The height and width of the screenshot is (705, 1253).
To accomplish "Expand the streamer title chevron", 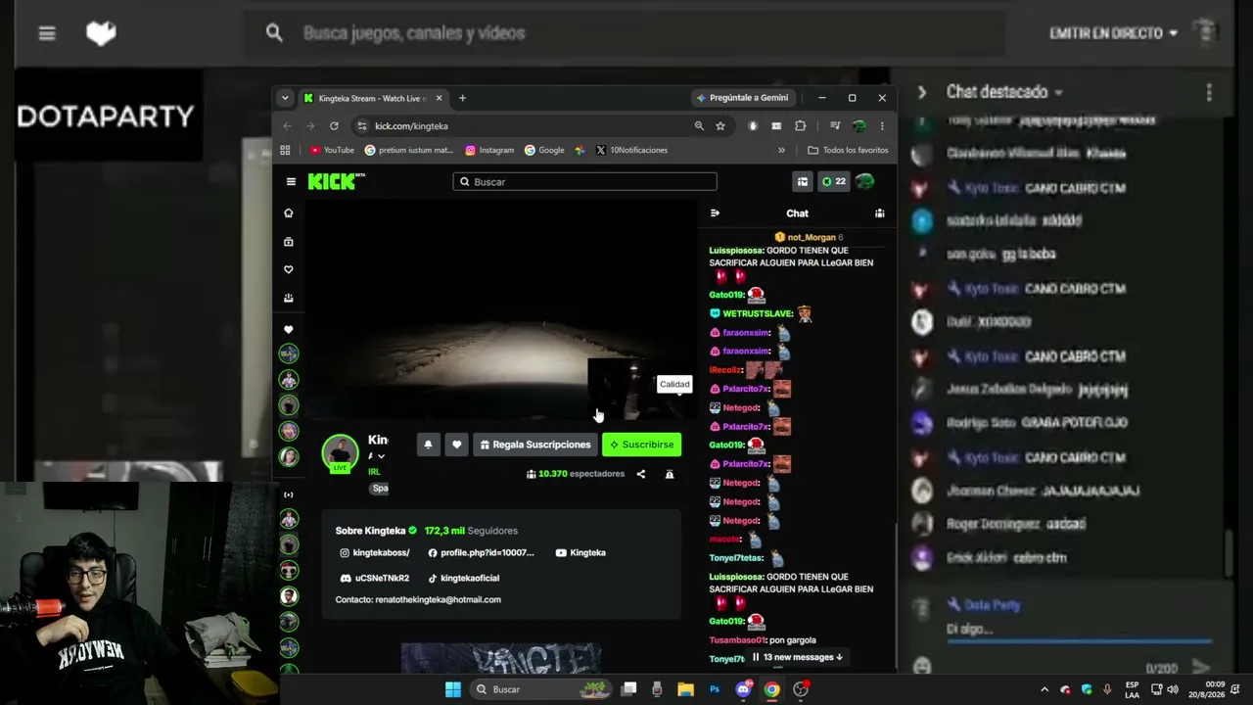I will (381, 456).
